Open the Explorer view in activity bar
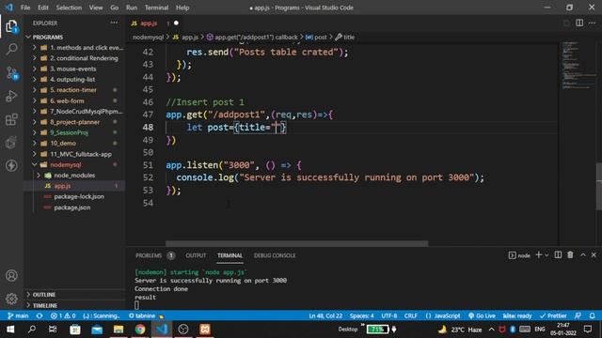Screen dimensions: 602x338 pyautogui.click(x=11, y=26)
